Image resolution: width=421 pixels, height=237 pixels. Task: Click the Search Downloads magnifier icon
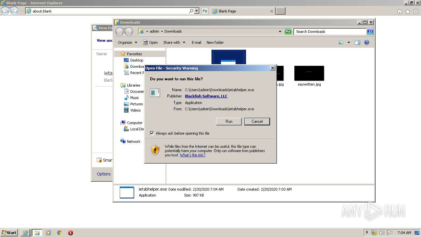[370, 32]
